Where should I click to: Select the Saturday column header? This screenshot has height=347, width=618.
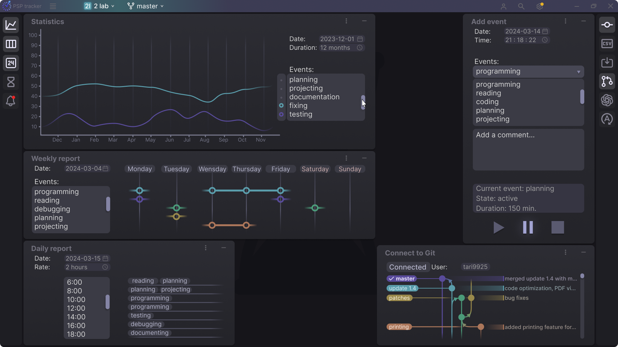coord(315,169)
